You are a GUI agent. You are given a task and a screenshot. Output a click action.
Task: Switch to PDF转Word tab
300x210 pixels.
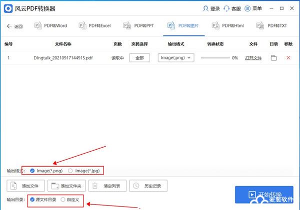pos(50,25)
